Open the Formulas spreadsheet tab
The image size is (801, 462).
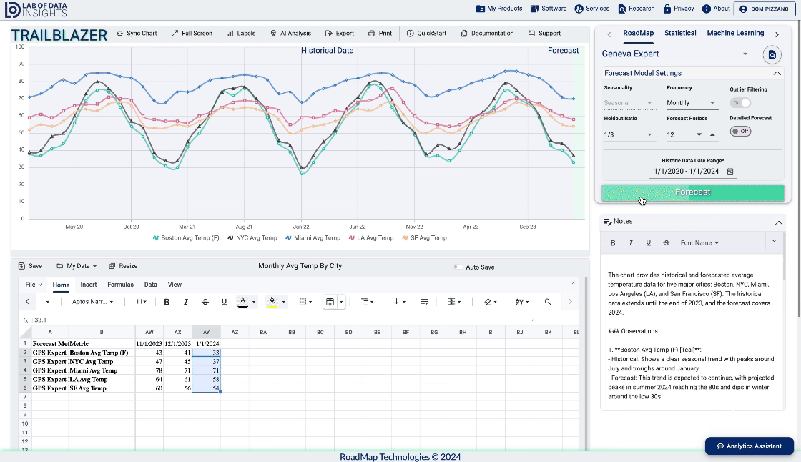coord(120,285)
